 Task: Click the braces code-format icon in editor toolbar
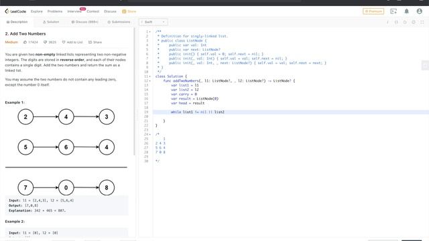point(396,22)
